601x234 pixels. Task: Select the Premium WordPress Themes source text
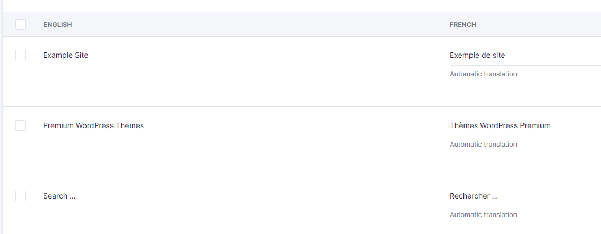click(93, 125)
